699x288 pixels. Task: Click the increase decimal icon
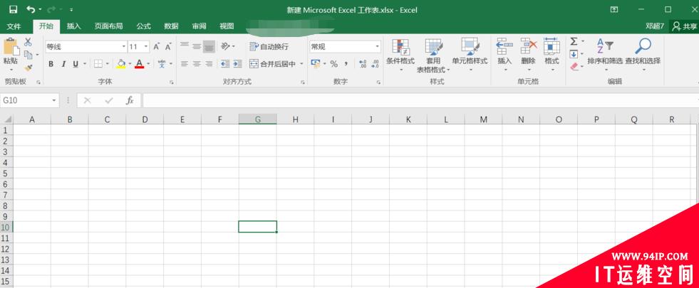click(363, 64)
